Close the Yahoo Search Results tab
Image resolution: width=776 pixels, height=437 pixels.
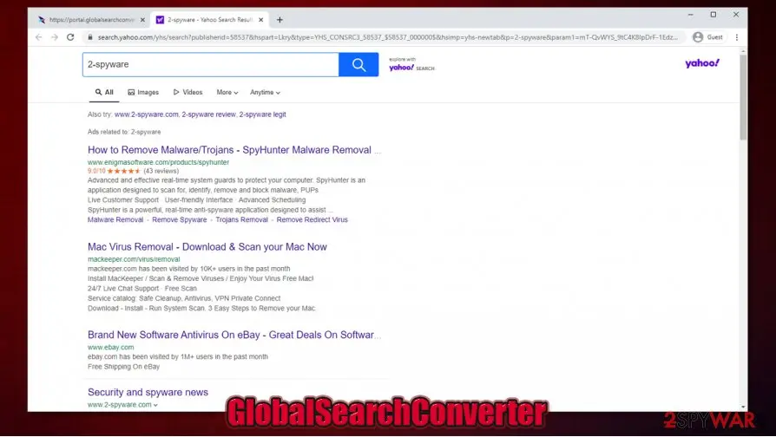coord(260,20)
